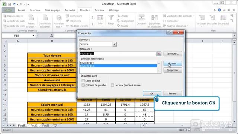Sort descending Z to A icon

(93, 24)
